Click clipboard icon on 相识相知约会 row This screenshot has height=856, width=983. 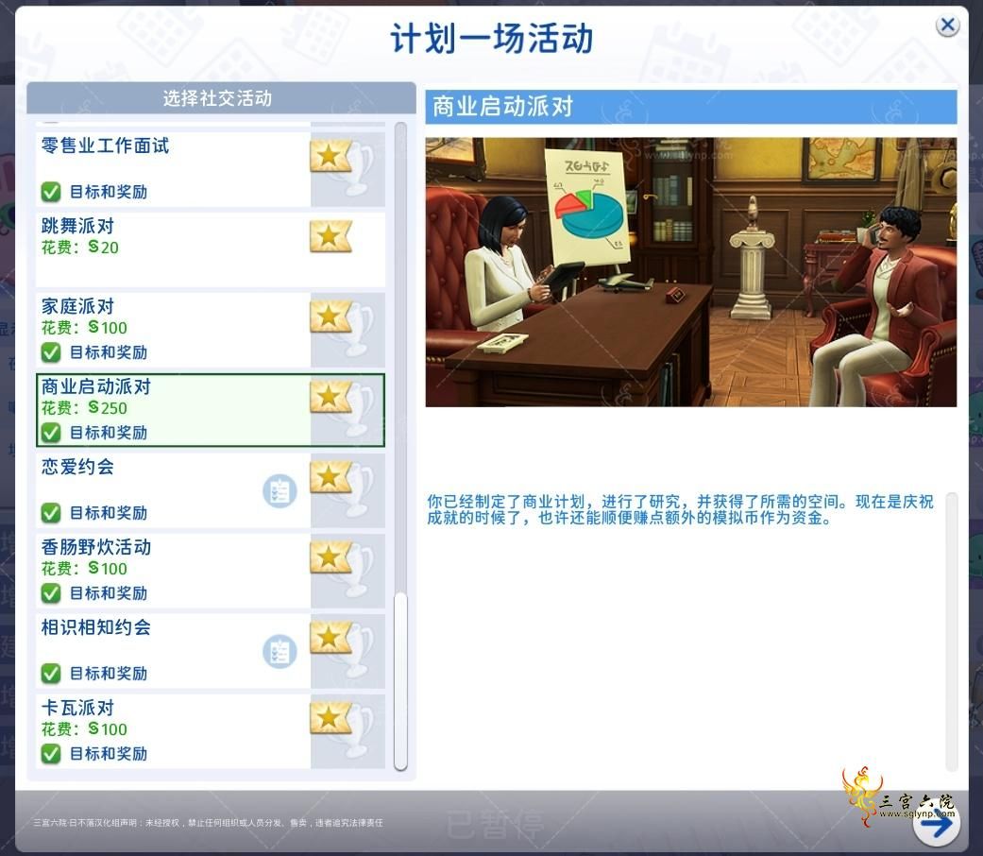tap(280, 652)
